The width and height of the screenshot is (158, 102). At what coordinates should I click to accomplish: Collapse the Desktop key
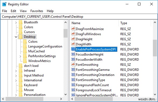click(16, 37)
